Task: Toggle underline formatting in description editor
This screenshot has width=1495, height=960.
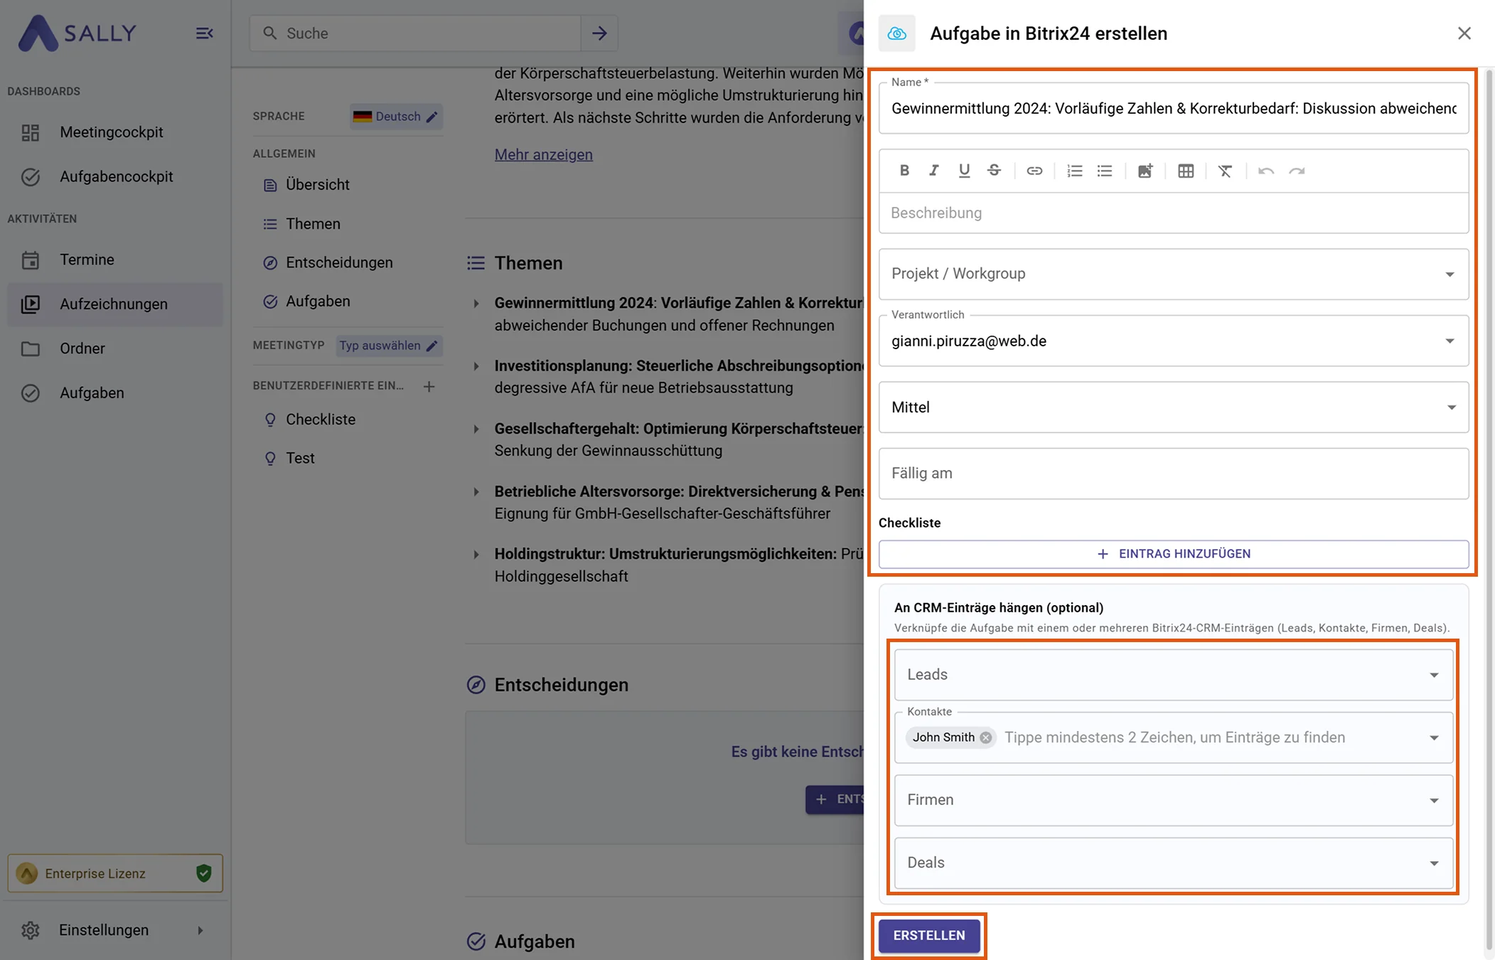Action: (964, 171)
